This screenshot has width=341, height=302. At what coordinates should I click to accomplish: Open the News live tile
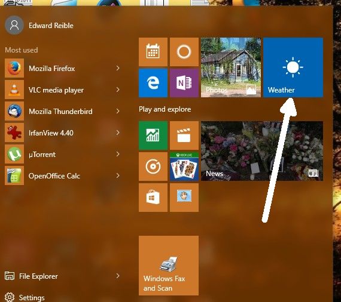click(x=262, y=151)
